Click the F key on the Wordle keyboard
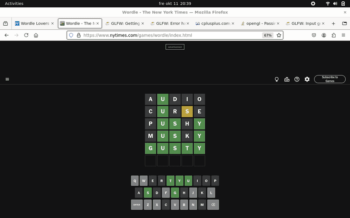The width and height of the screenshot is (350, 218). pyautogui.click(x=166, y=193)
